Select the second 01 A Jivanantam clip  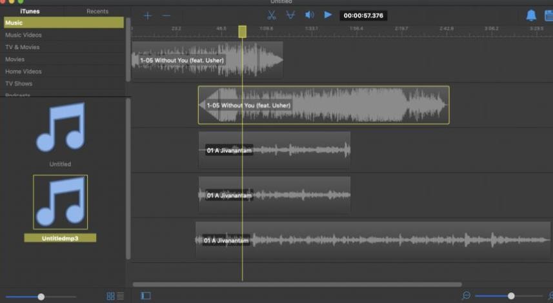click(274, 195)
